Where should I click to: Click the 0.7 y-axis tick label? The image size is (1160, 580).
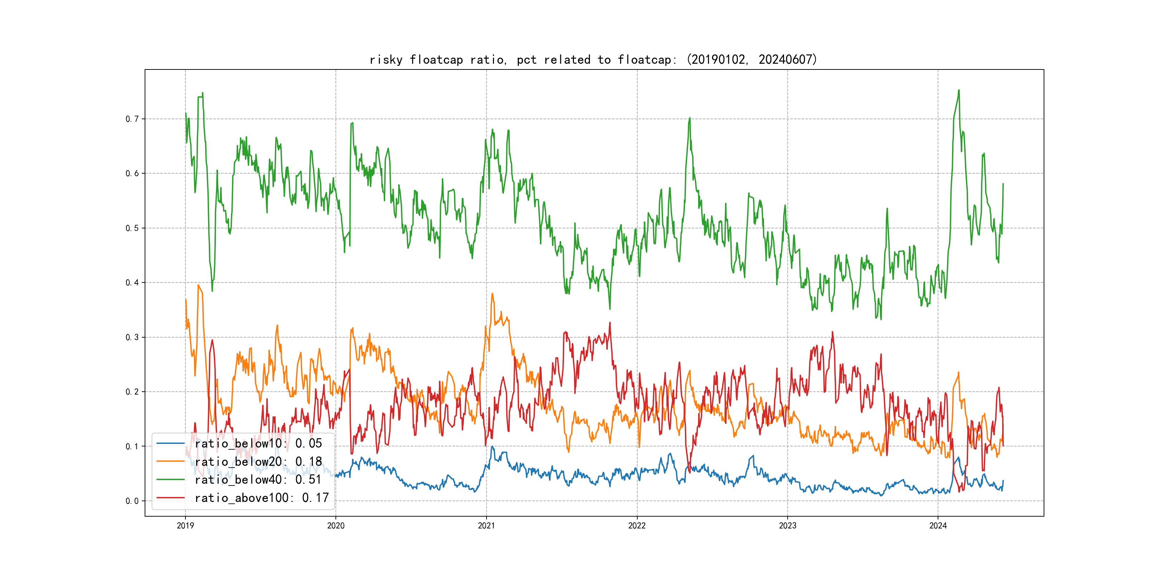pyautogui.click(x=132, y=119)
